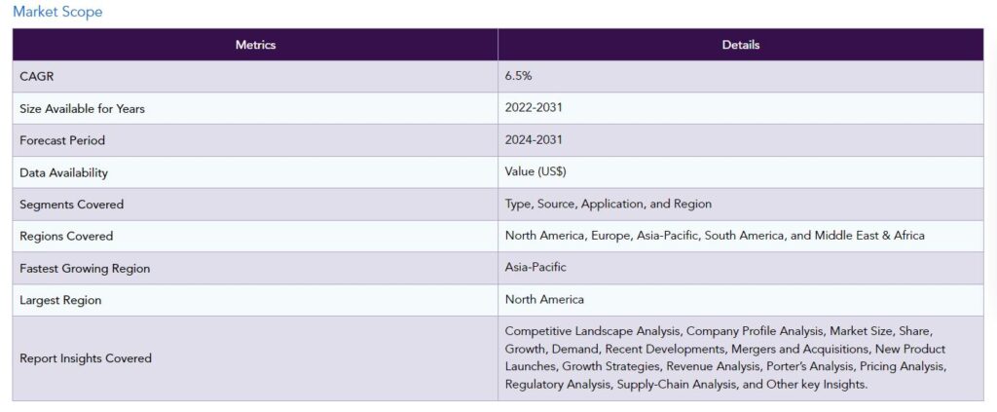The image size is (997, 412).
Task: Click the Competitive Landscape Analysis insights paragraph
Action: pyautogui.click(x=724, y=357)
